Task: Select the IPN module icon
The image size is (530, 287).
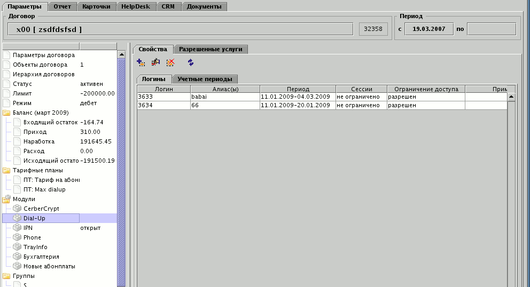Action: click(17, 228)
